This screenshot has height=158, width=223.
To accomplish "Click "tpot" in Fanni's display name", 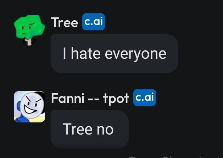I will pos(116,99).
